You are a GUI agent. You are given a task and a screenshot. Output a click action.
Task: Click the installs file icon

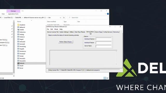(x=18, y=30)
